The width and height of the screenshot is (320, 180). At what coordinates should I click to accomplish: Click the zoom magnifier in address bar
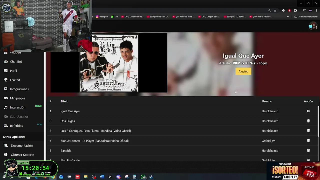[269, 10]
